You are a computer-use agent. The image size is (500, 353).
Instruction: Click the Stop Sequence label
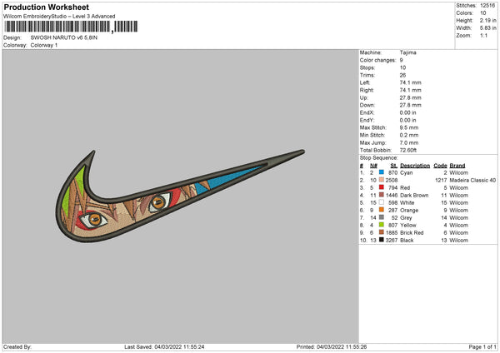click(379, 158)
